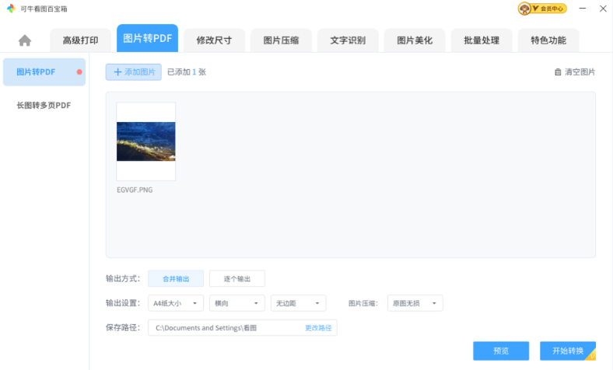Image resolution: width=613 pixels, height=370 pixels.
Task: Close the application window
Action: [x=601, y=9]
